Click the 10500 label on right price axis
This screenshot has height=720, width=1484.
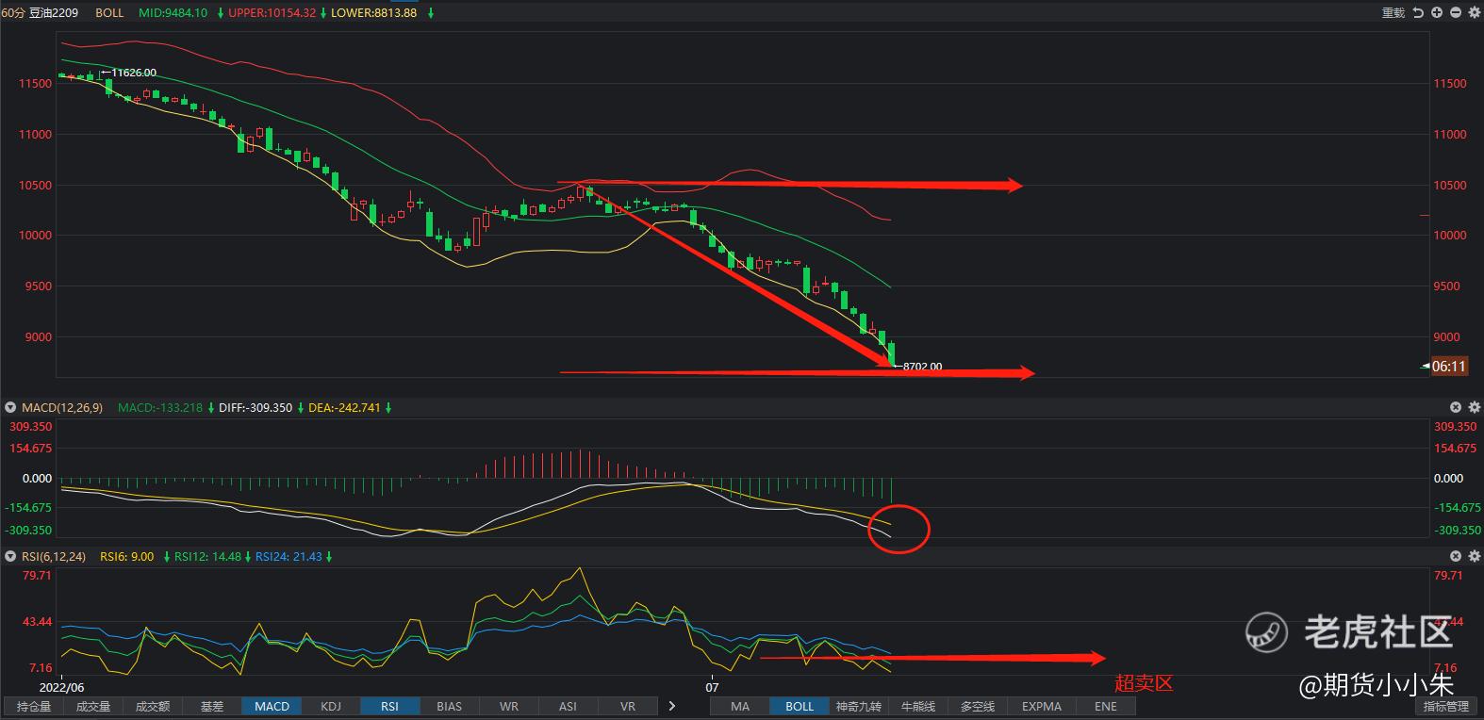[x=1450, y=186]
